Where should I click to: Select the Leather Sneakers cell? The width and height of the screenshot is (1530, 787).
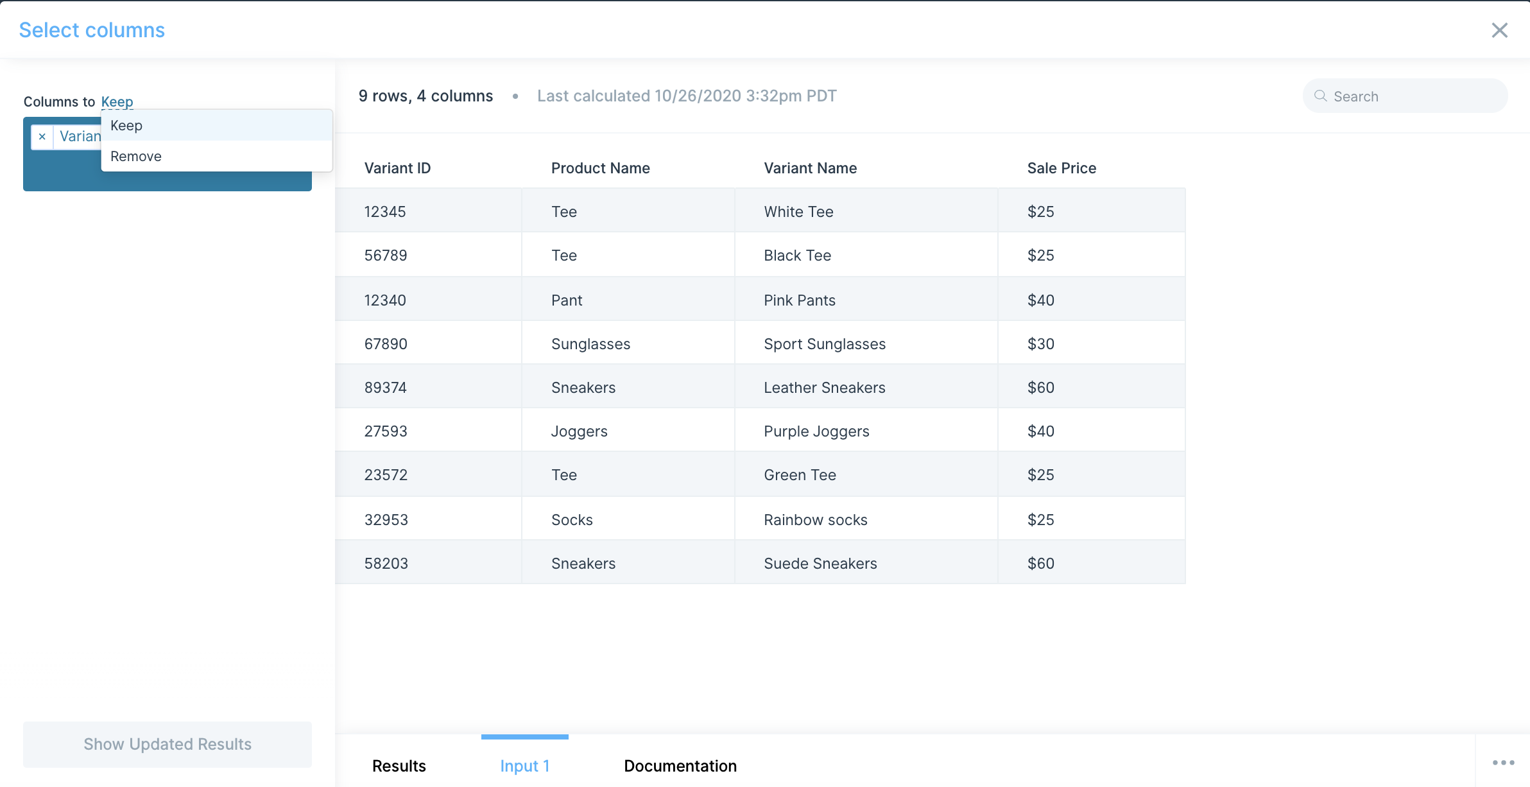tap(824, 388)
